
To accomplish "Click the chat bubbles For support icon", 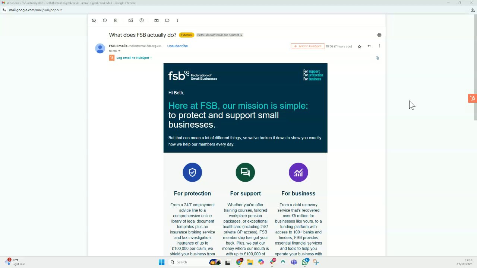I will pyautogui.click(x=245, y=172).
